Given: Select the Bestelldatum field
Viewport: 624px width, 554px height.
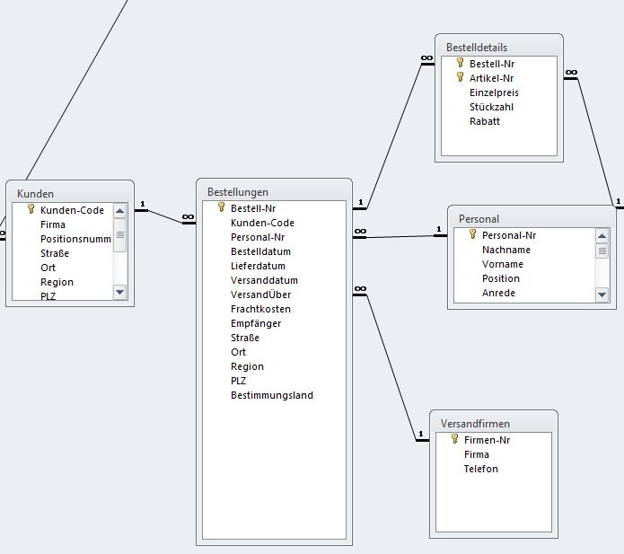Looking at the screenshot, I should point(260,251).
